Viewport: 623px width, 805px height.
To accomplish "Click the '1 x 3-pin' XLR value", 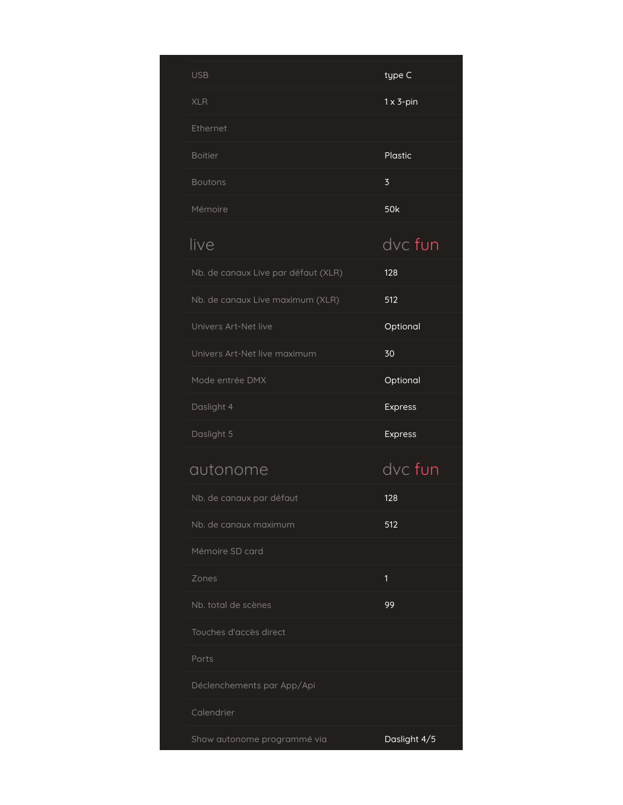I will [400, 102].
